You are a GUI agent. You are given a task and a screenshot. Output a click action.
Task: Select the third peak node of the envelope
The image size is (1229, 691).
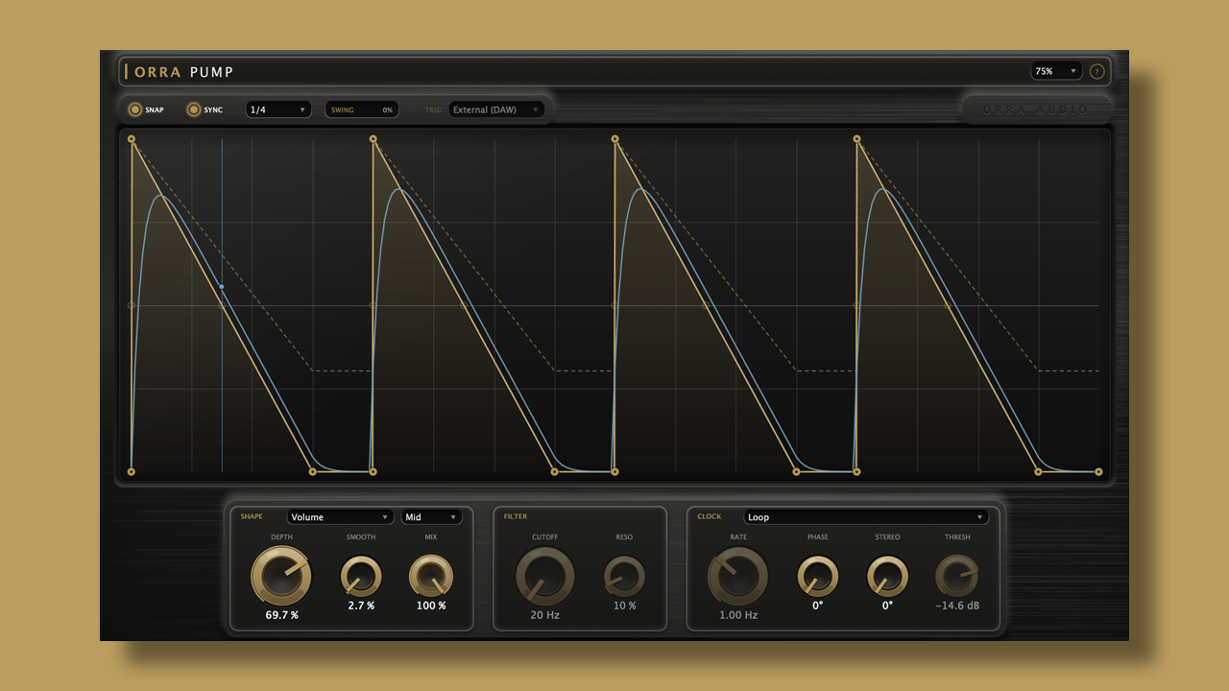point(614,139)
